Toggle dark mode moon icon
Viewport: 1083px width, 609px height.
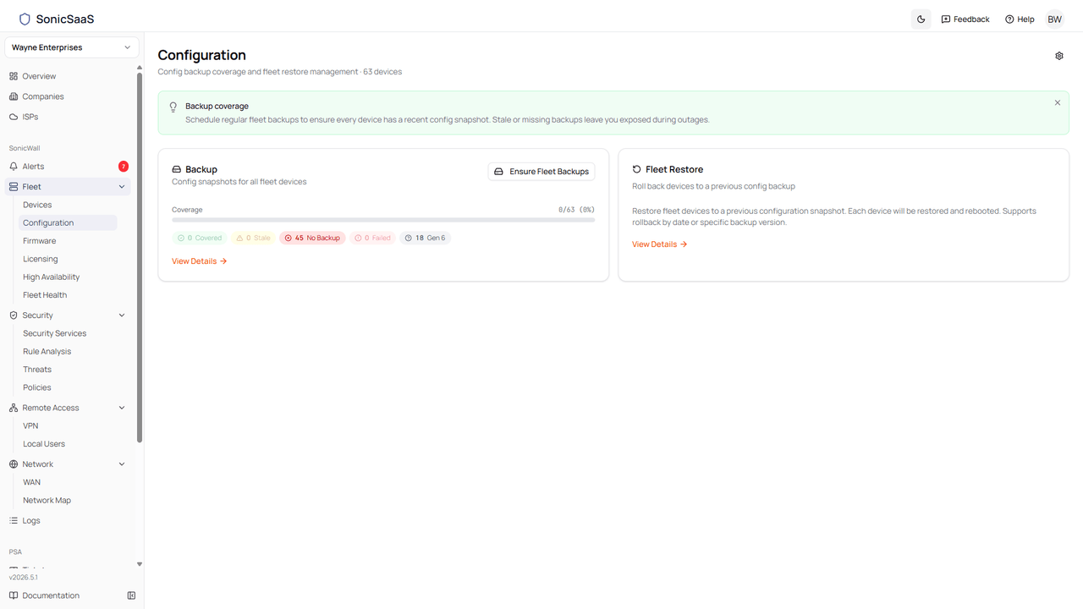[921, 19]
